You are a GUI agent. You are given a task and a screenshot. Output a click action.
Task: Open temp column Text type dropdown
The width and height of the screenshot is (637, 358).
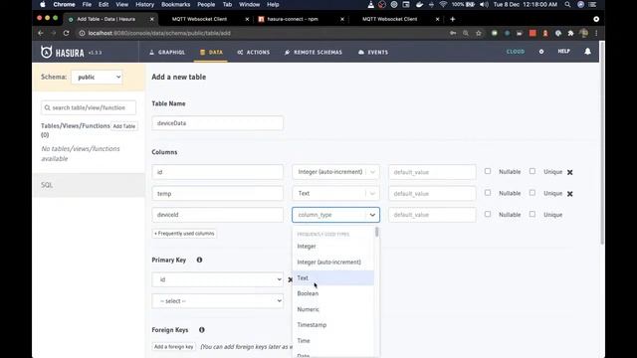[x=335, y=194]
